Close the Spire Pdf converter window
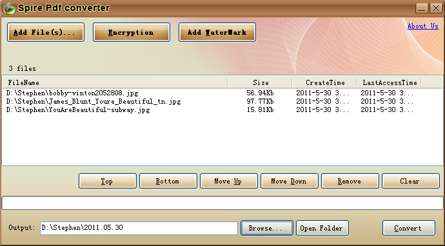This screenshot has height=246, width=445. coord(435,8)
